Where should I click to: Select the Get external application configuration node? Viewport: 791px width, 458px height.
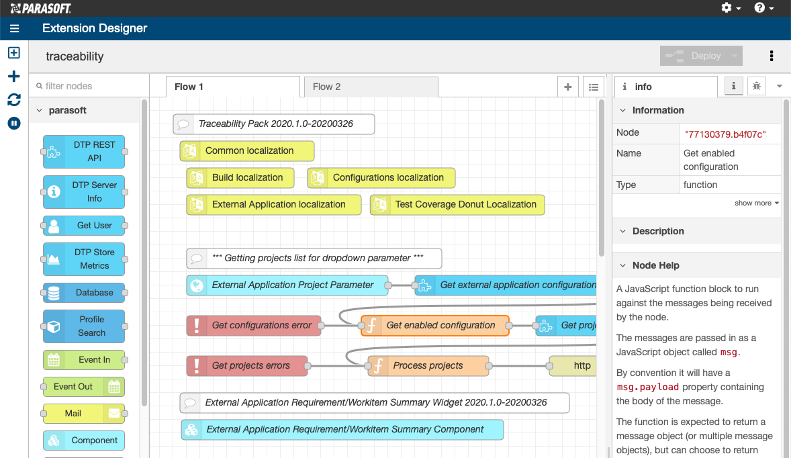[x=506, y=285]
